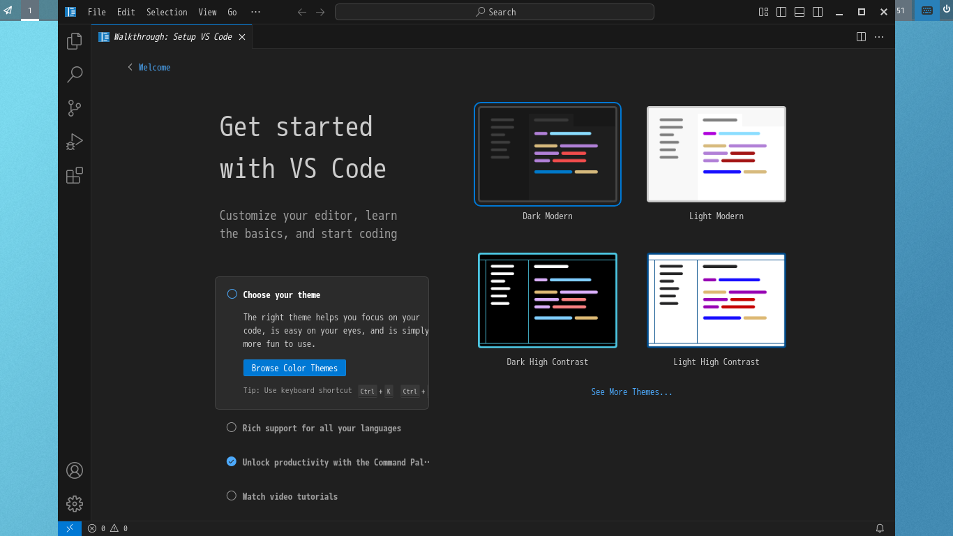Select the Walkthrough: Setup VS Code tab
Screen dimensions: 953x536
(x=172, y=37)
